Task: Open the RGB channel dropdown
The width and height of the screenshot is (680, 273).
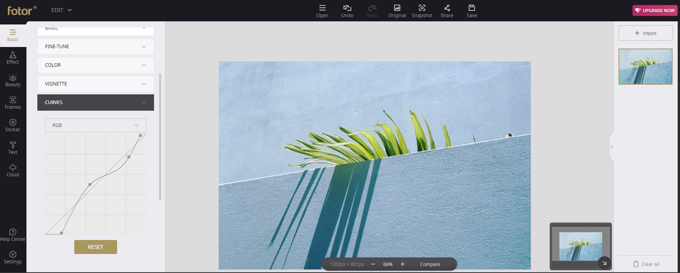Action: 95,125
